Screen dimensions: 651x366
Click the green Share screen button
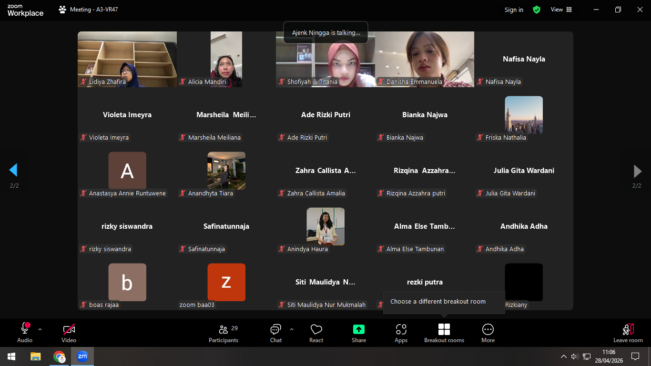click(359, 333)
